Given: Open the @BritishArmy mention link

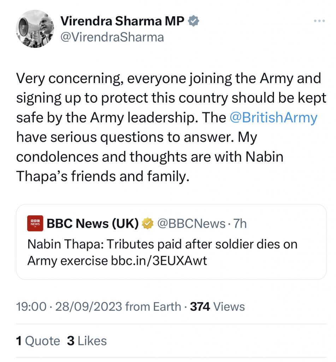Looking at the screenshot, I should (273, 117).
